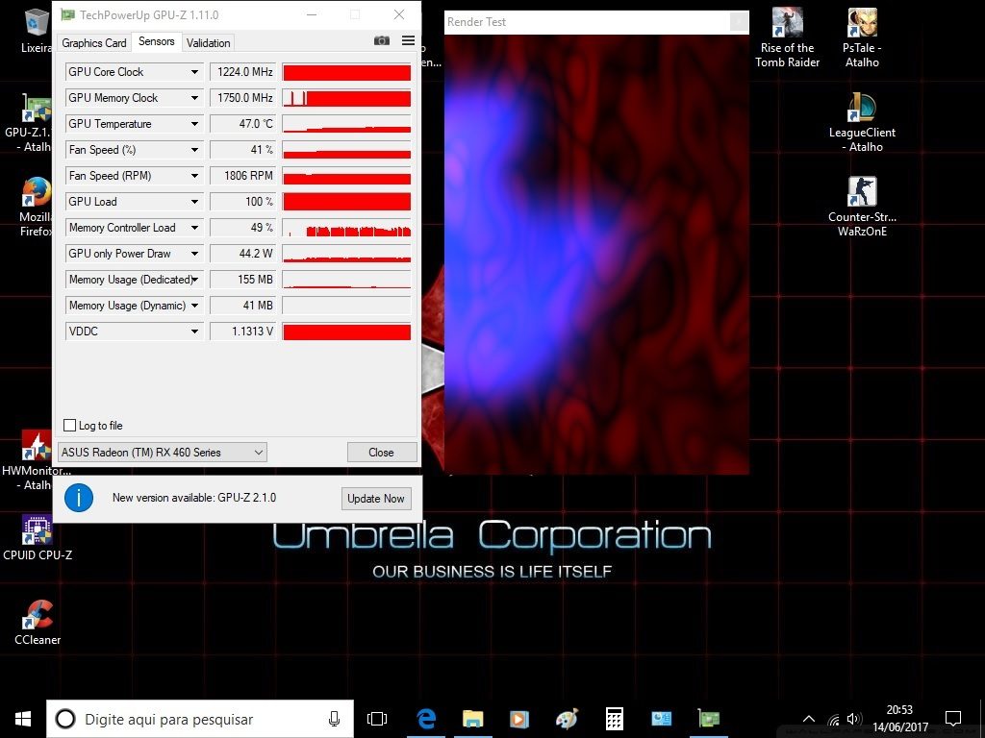This screenshot has width=985, height=738.
Task: Expand the Memory Usage (Dedicated) dropdown
Action: (194, 280)
